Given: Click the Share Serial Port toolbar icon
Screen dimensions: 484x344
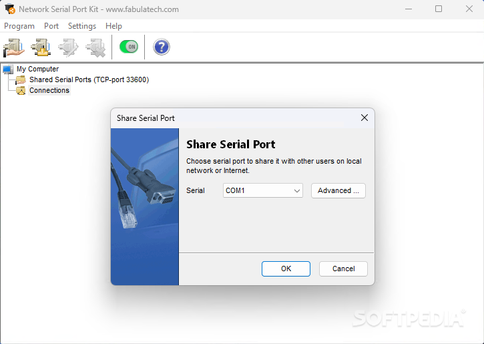Looking at the screenshot, I should (x=13, y=47).
